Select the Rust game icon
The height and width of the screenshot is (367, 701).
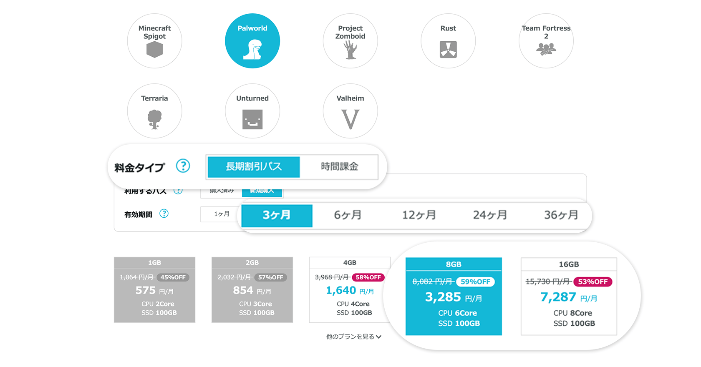448,41
